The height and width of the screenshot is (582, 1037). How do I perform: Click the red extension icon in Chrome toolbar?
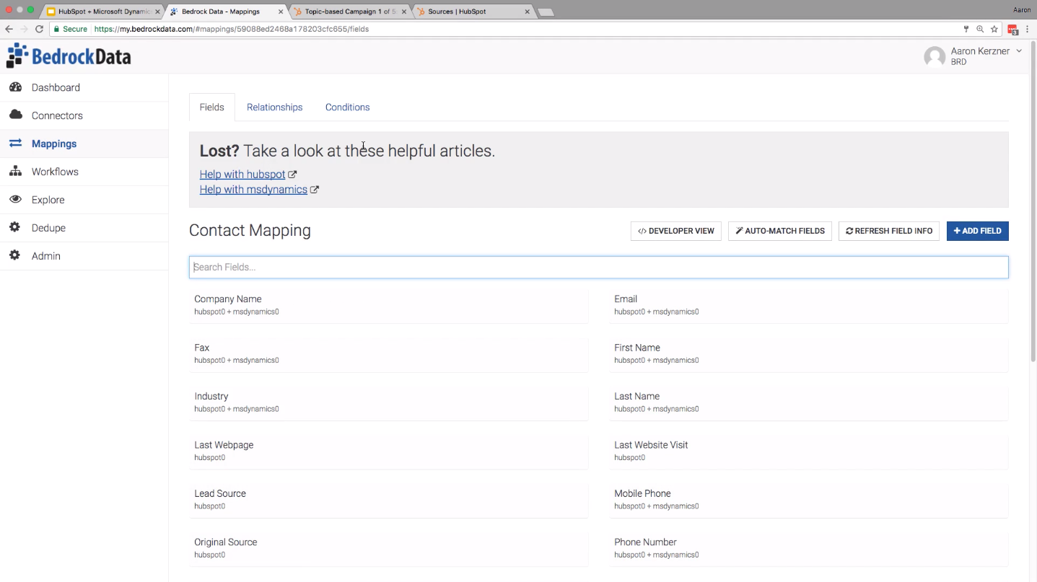1012,30
